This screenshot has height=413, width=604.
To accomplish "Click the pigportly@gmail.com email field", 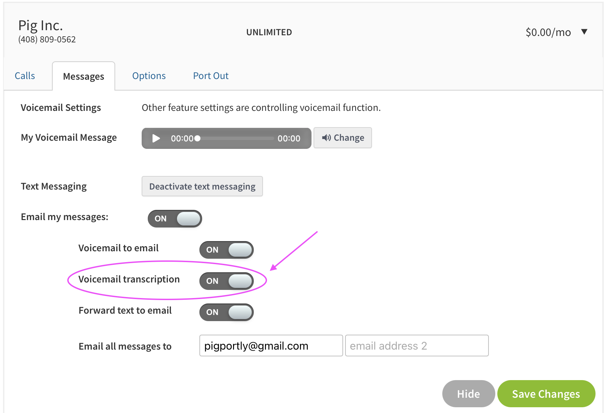I will 271,346.
